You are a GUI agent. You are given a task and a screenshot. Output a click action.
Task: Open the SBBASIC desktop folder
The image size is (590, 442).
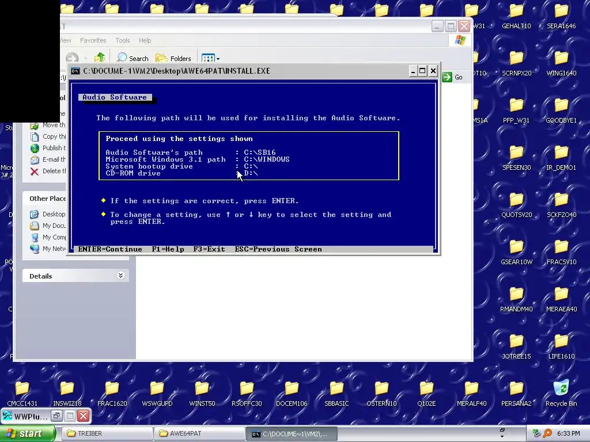pyautogui.click(x=336, y=394)
